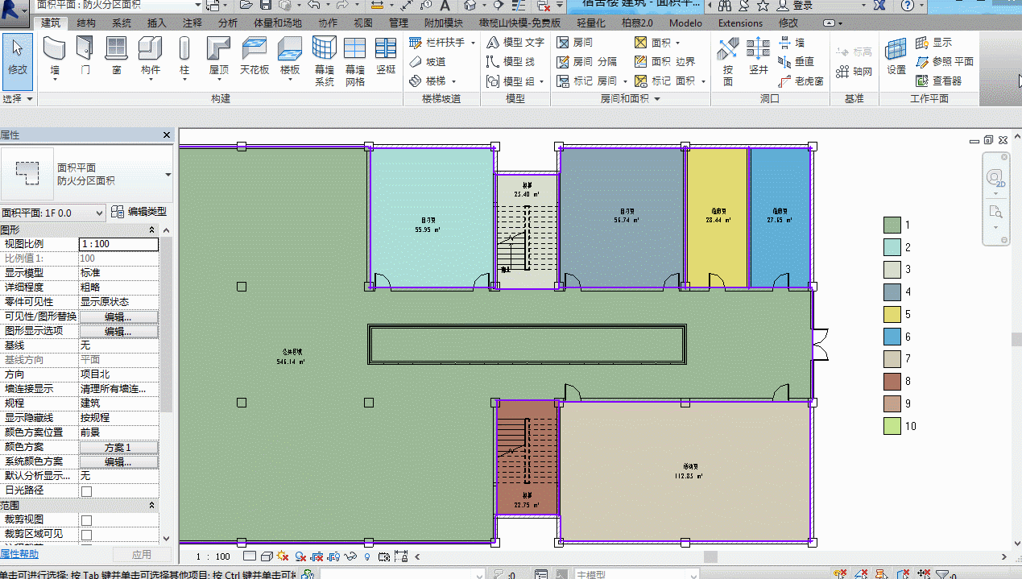Toggle the 日光路径 checkbox
This screenshot has width=1022, height=579.
86,490
